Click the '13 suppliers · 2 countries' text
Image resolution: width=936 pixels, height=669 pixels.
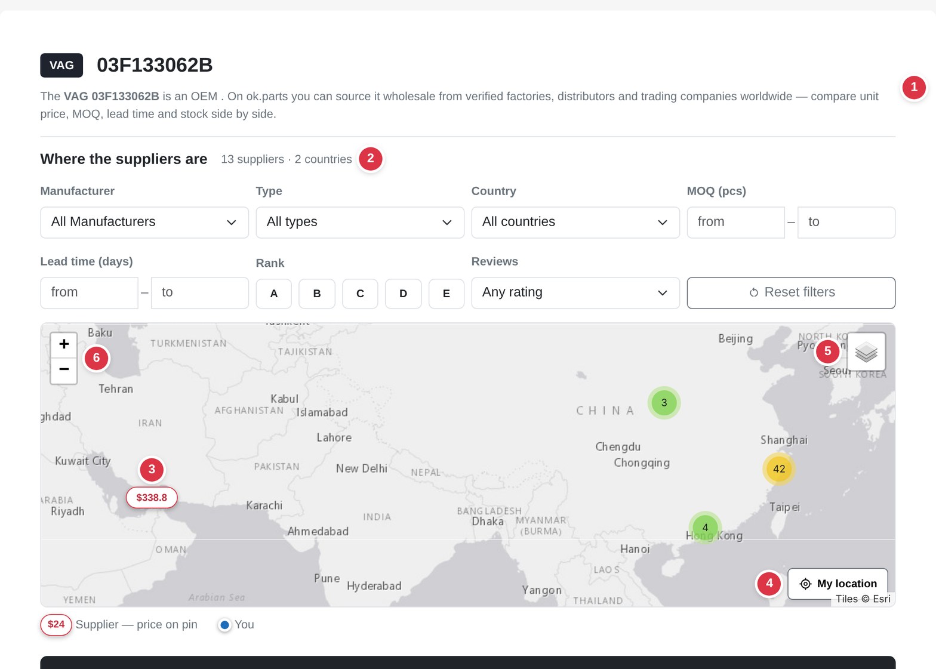[x=287, y=159]
